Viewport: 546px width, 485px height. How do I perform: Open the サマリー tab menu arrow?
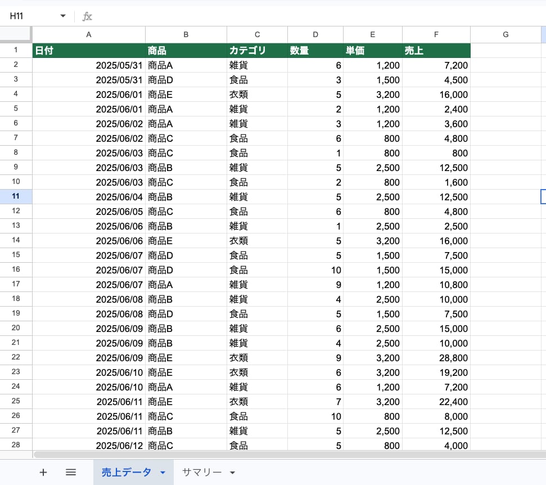(x=233, y=473)
